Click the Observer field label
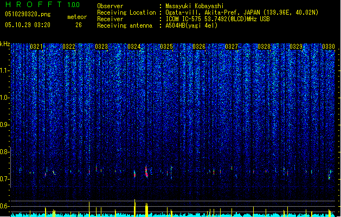The image size is (341, 217). (x=110, y=6)
